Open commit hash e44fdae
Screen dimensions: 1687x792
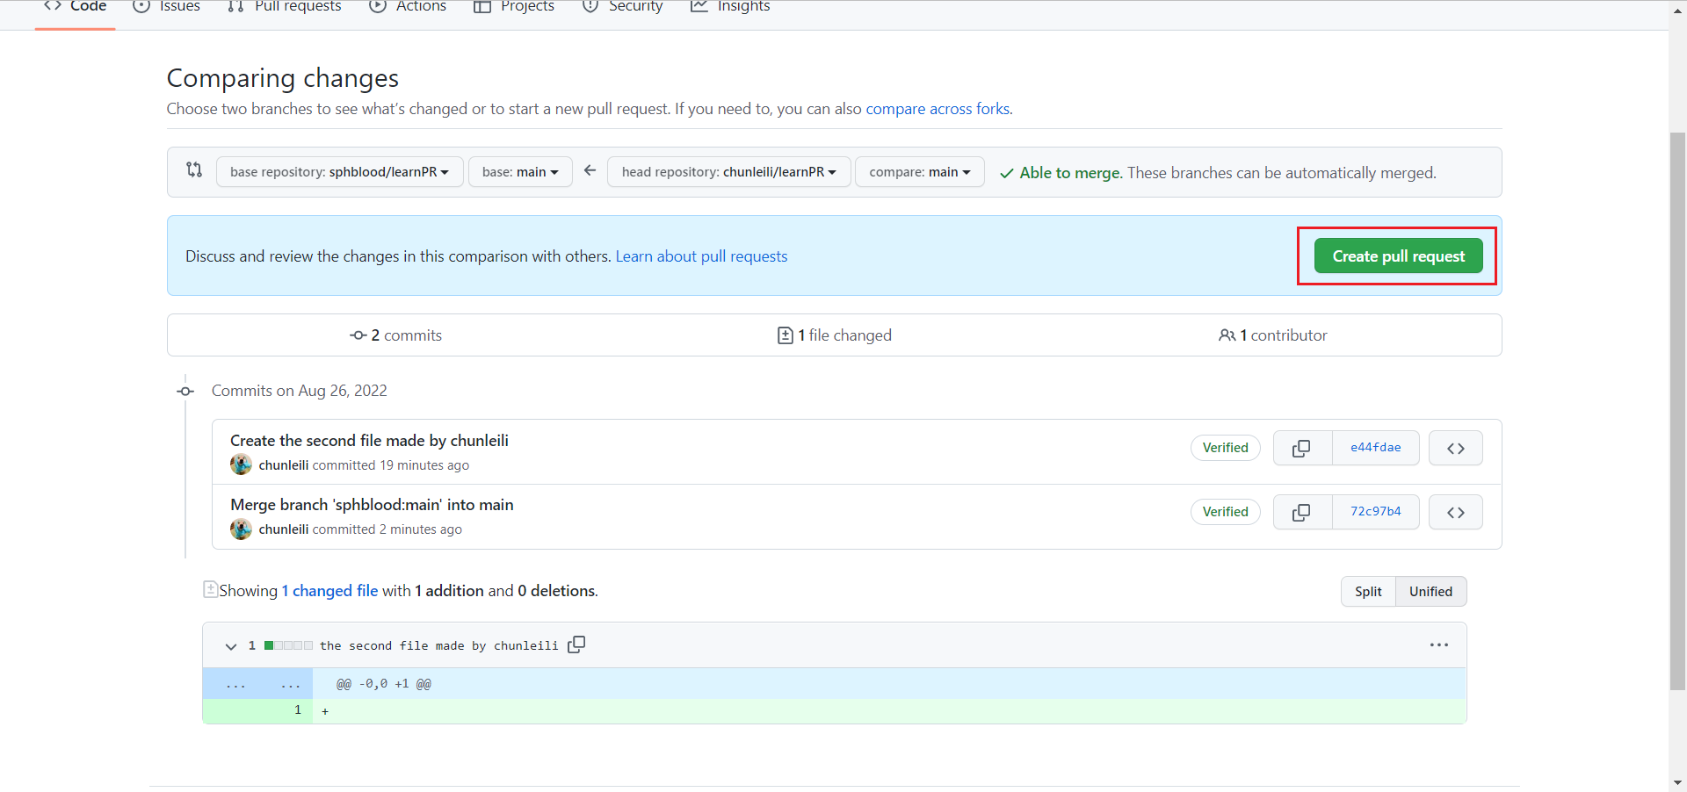(1376, 448)
